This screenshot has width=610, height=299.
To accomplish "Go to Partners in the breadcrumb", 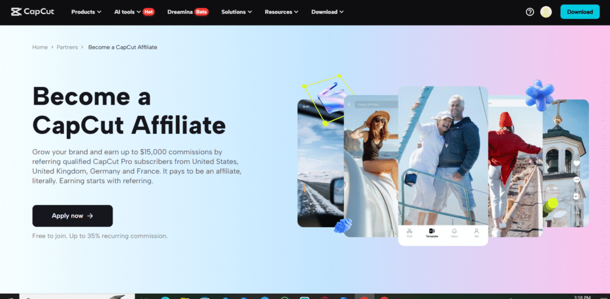I will [x=67, y=48].
